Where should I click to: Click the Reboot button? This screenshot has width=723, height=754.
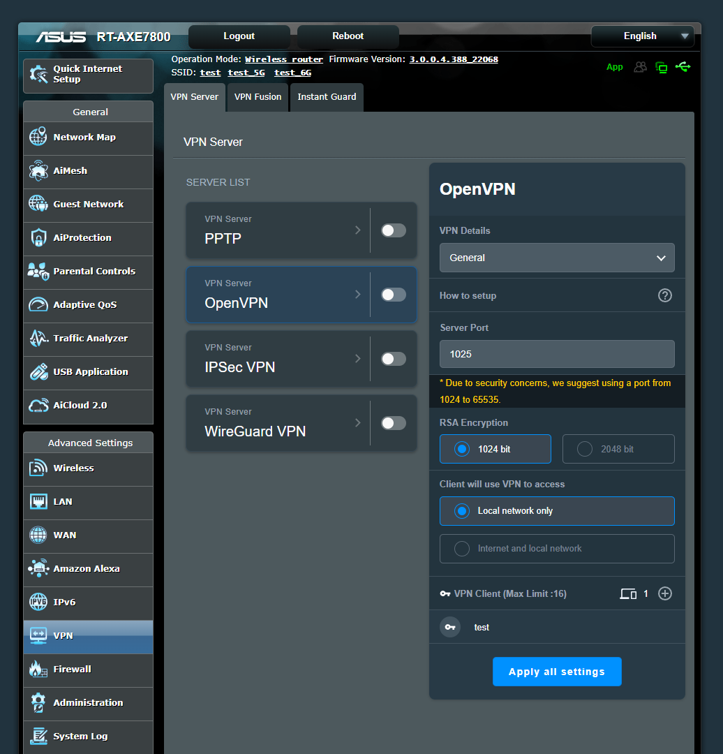click(x=348, y=36)
